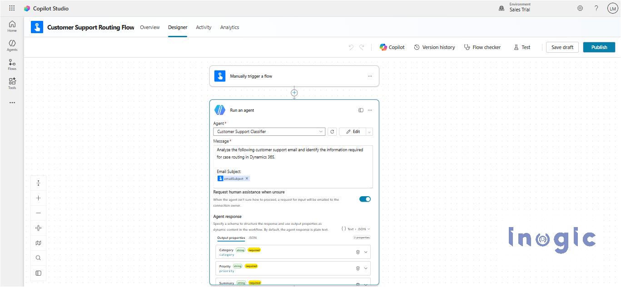Viewport: 621px width, 287px height.
Task: Undo the last designer change
Action: click(351, 47)
